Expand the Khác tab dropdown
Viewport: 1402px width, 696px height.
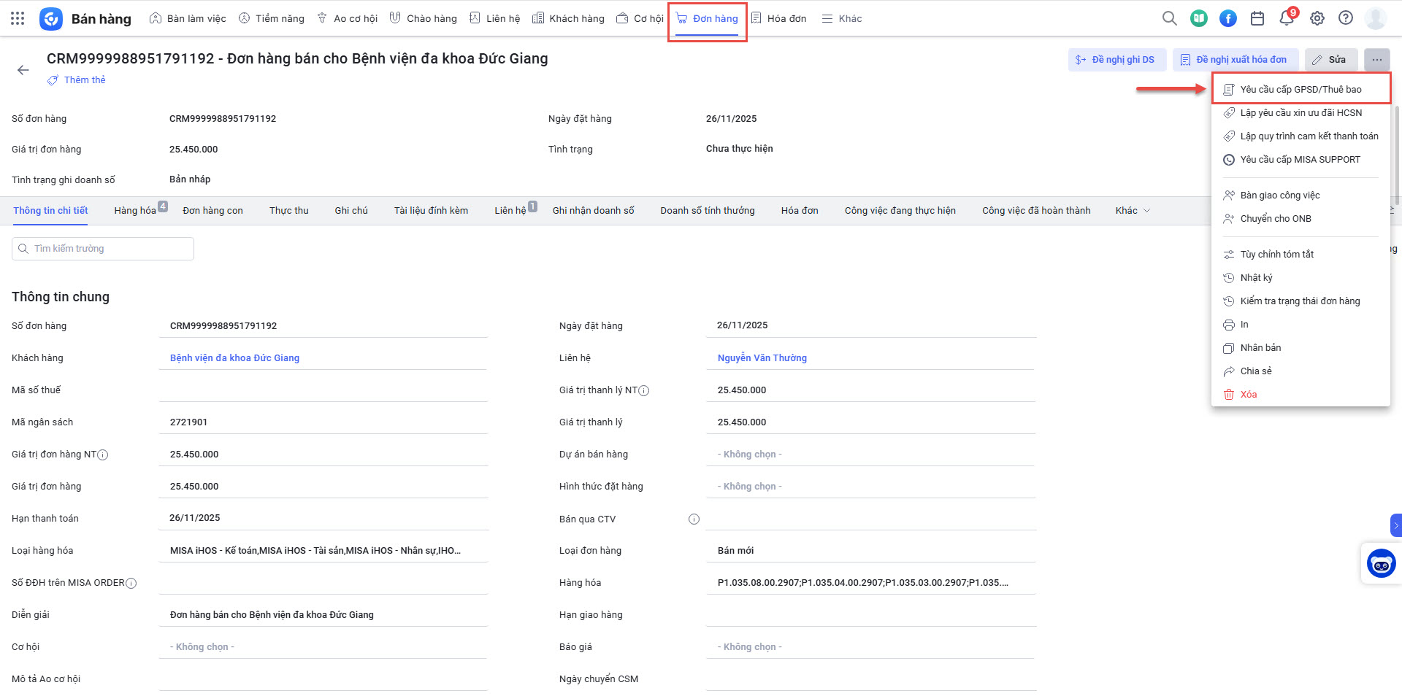tap(1133, 211)
